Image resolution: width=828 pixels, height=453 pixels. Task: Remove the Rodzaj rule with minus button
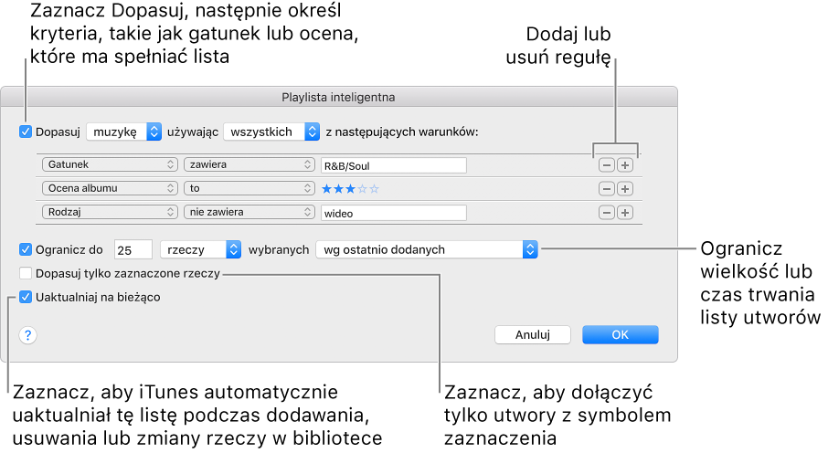click(606, 213)
